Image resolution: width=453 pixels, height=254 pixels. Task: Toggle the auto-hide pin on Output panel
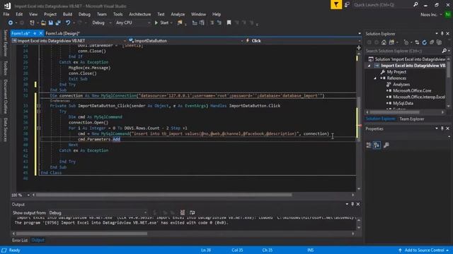point(352,204)
